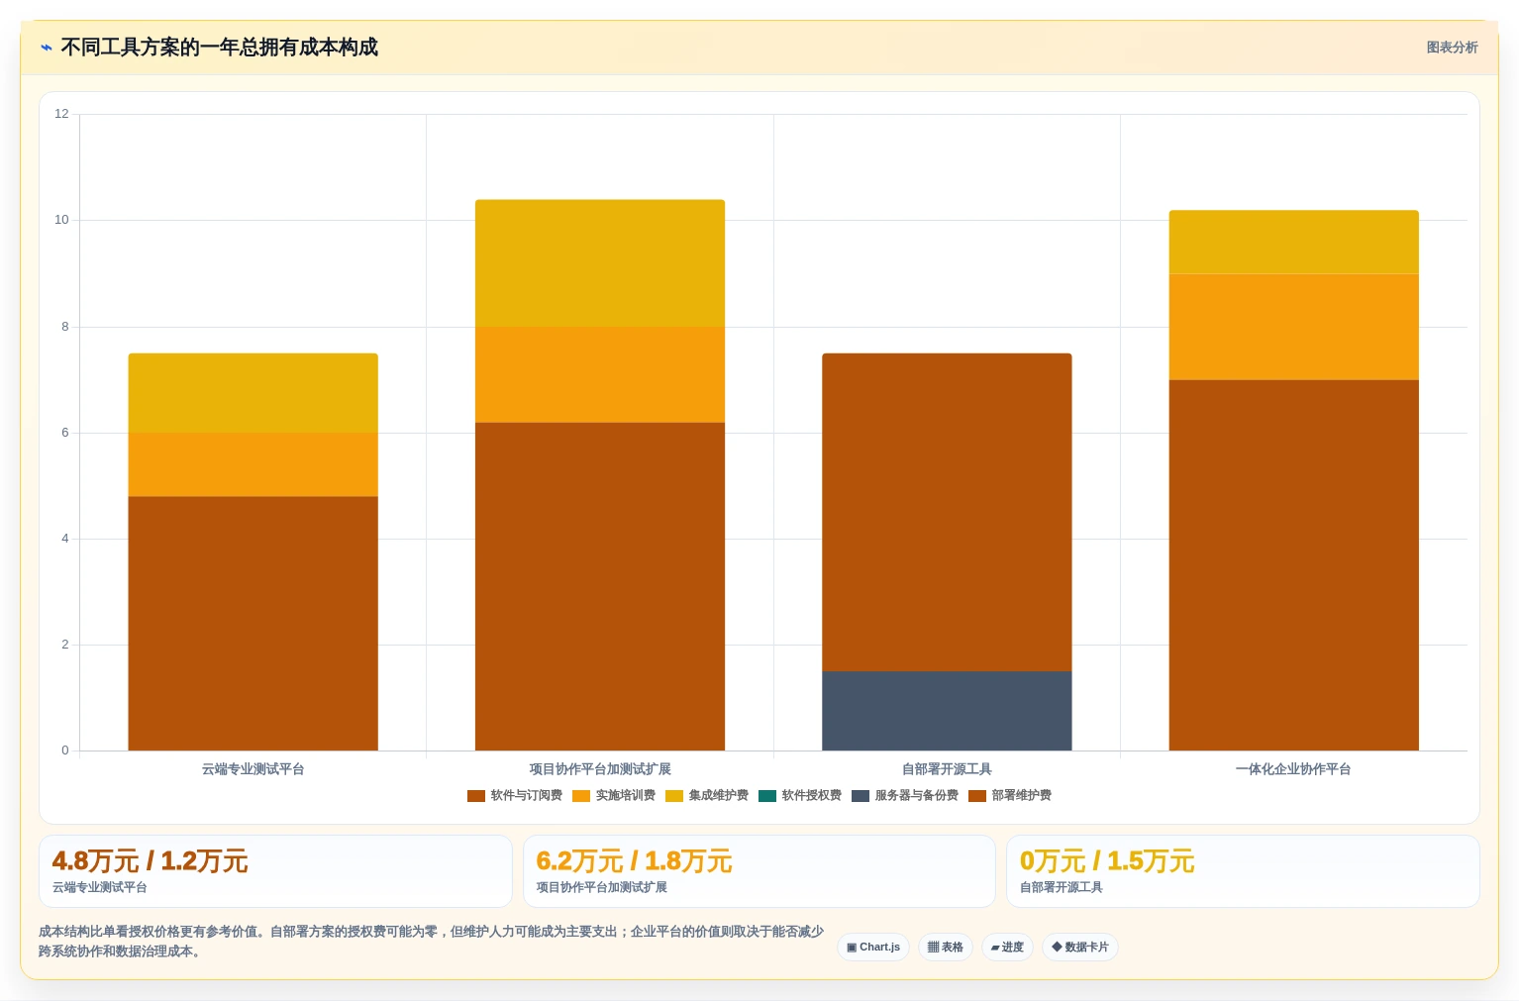Toggle the 软件与订阅费 legend item
The height and width of the screenshot is (1001, 1519).
click(x=515, y=796)
